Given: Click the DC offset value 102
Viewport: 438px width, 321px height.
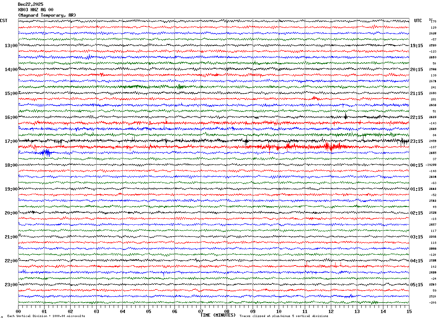Looking at the screenshot, I should pyautogui.click(x=433, y=267).
